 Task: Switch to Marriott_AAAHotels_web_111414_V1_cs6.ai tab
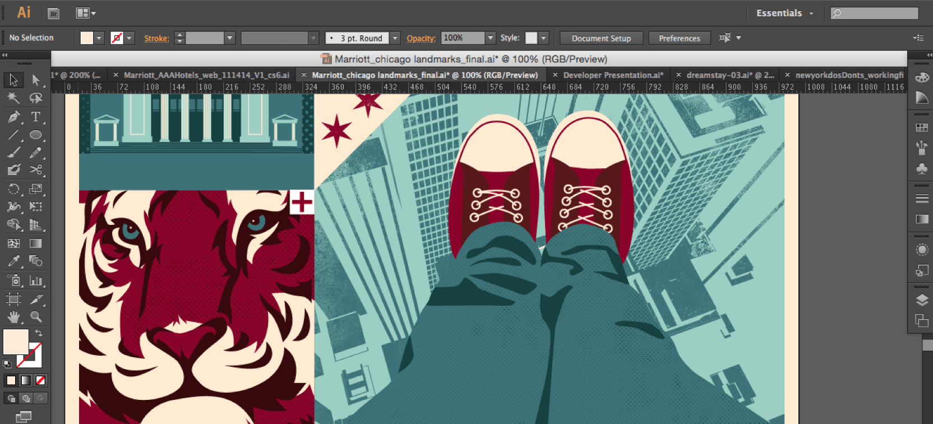[206, 75]
